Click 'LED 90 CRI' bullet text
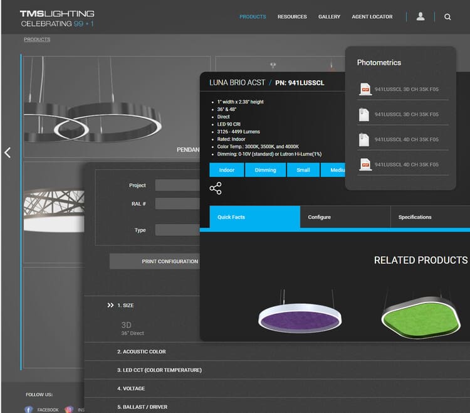 pyautogui.click(x=229, y=124)
